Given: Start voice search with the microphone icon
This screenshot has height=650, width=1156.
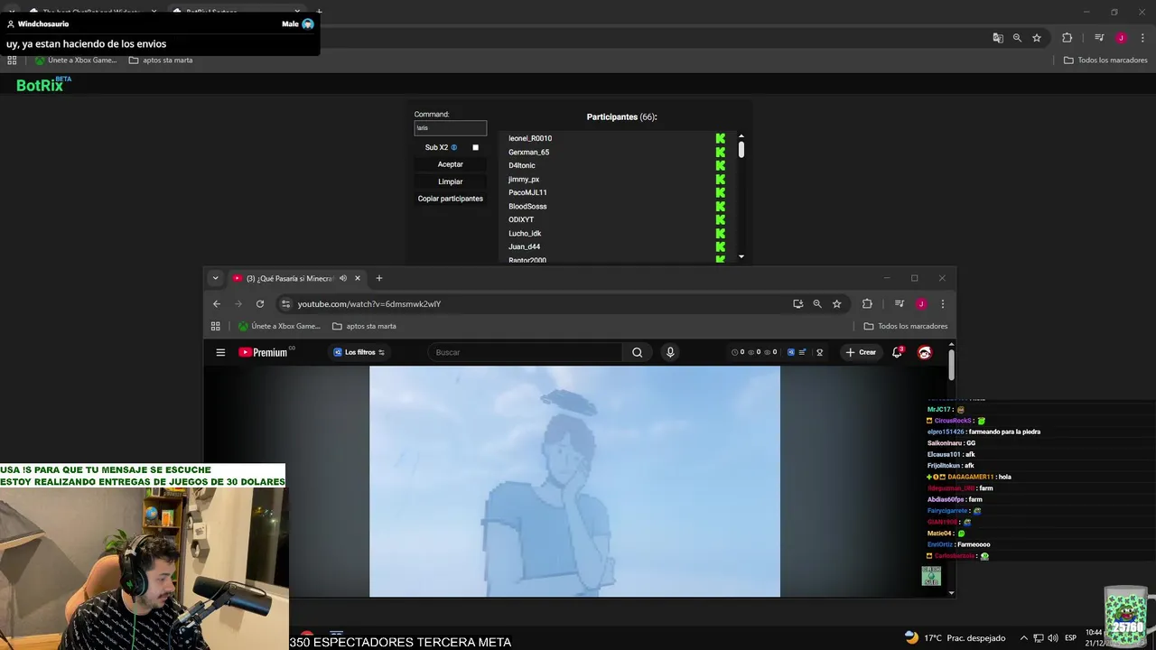Looking at the screenshot, I should pyautogui.click(x=669, y=352).
